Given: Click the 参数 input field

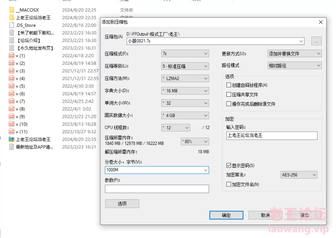Looking at the screenshot, I should pos(157,189).
